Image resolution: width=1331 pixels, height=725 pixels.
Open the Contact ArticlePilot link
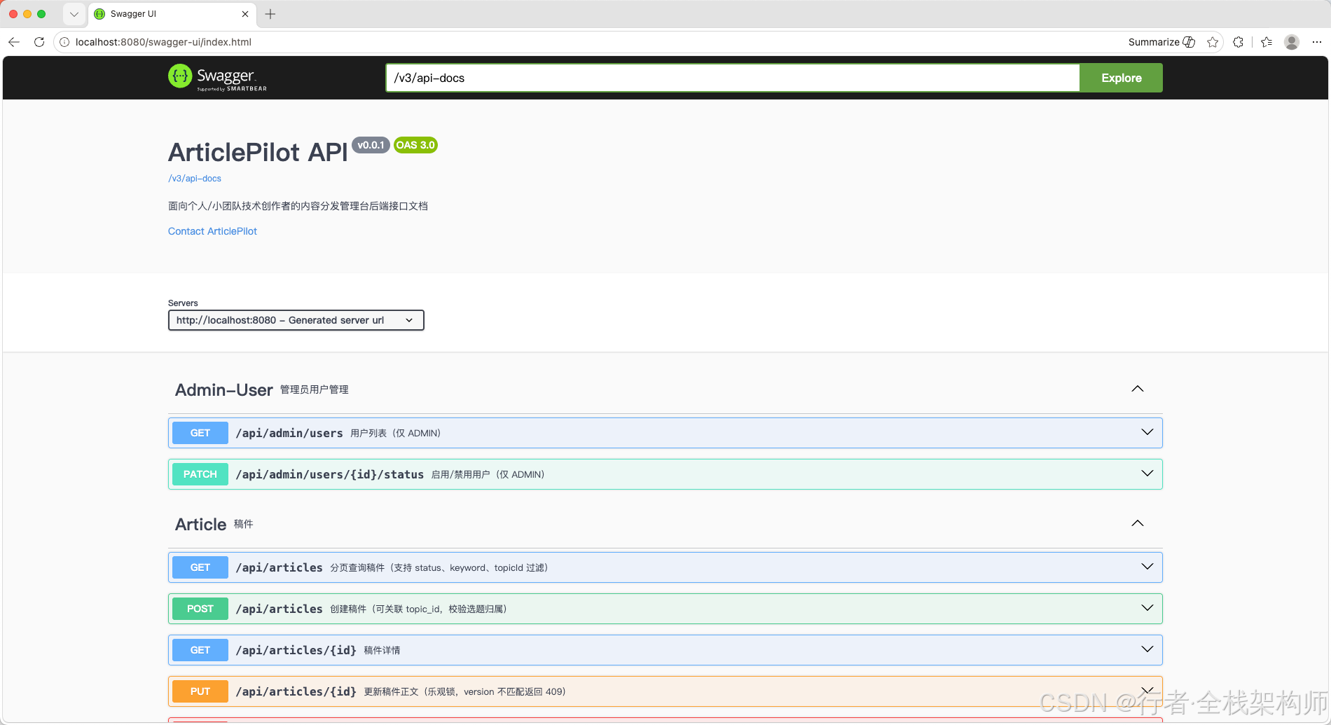[212, 231]
